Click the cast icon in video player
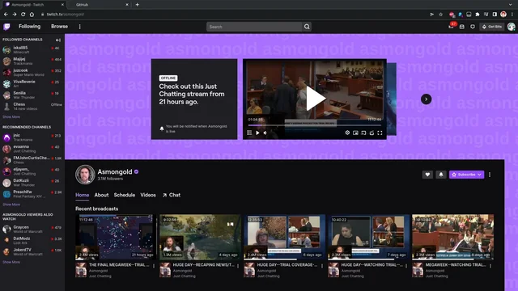 [363, 133]
